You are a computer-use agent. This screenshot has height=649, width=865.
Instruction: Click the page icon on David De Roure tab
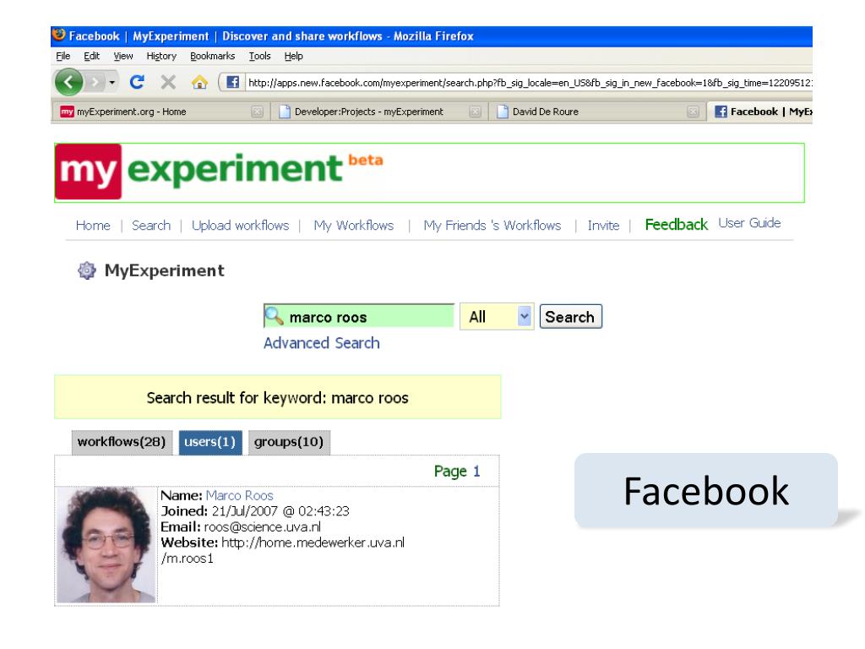coord(502,112)
